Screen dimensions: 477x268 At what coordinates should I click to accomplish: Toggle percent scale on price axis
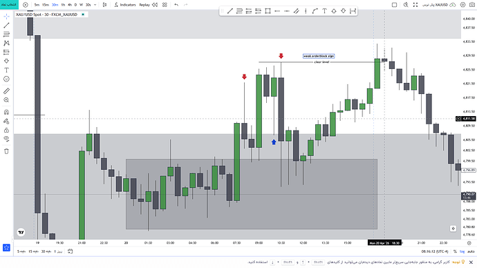click(x=455, y=251)
